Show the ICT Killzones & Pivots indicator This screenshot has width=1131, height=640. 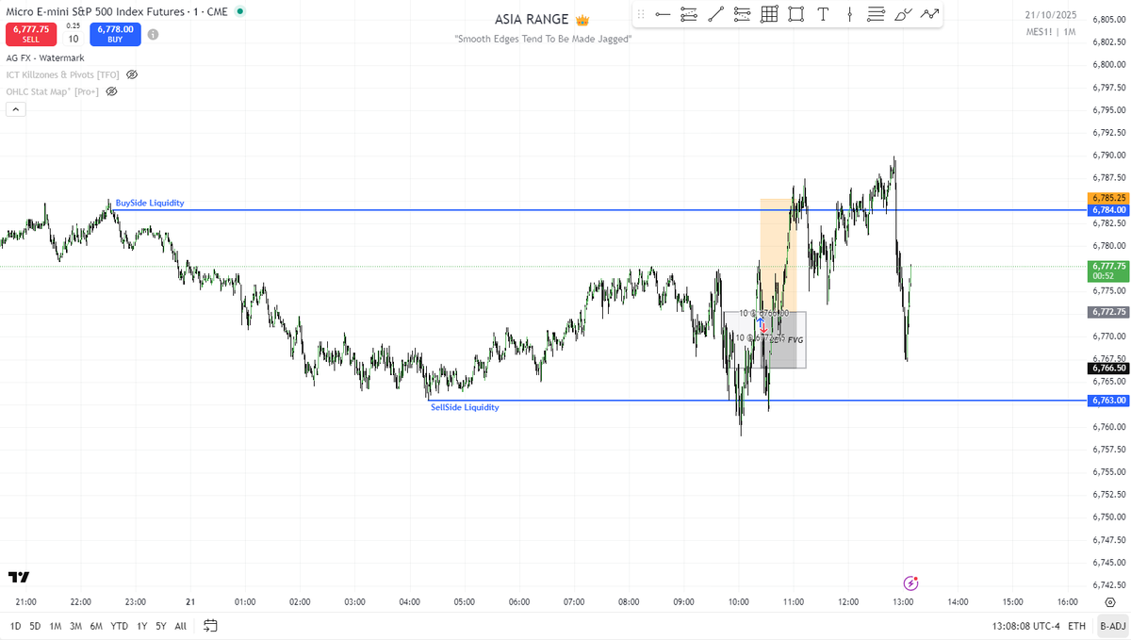coord(132,74)
